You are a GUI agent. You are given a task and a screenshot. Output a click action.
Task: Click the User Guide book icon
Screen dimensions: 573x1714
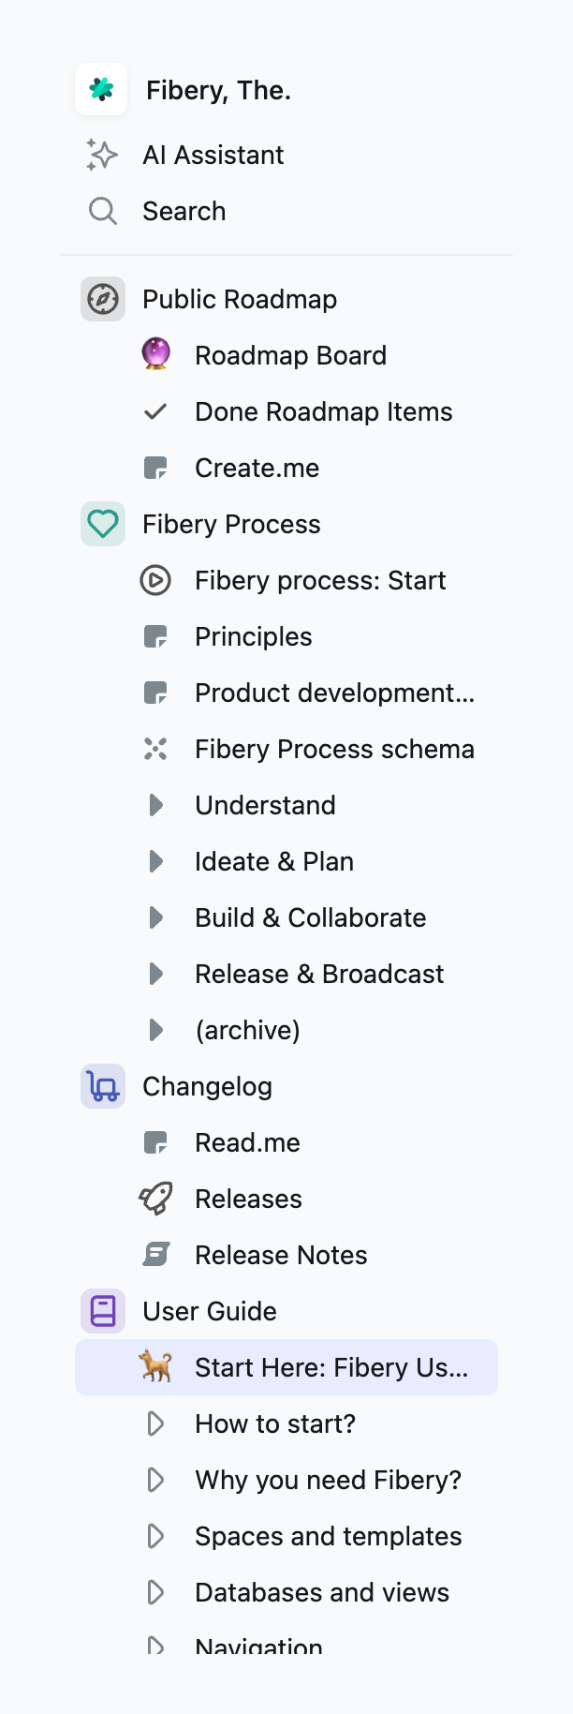103,1311
